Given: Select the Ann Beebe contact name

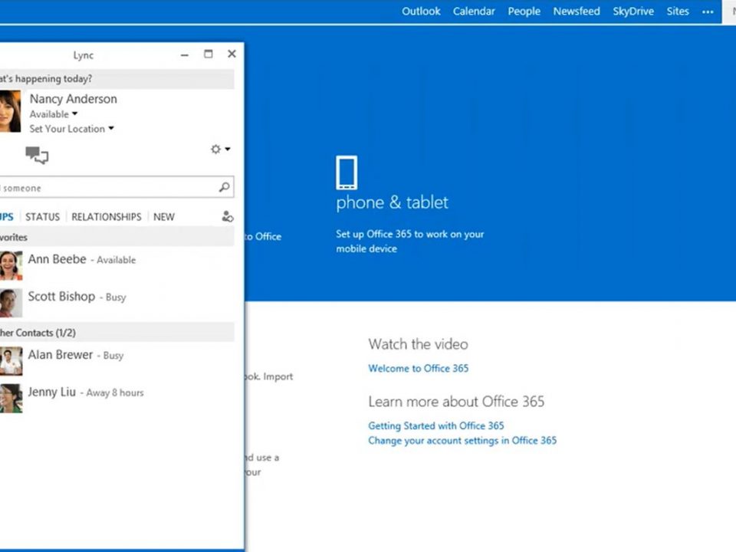Looking at the screenshot, I should (x=58, y=259).
